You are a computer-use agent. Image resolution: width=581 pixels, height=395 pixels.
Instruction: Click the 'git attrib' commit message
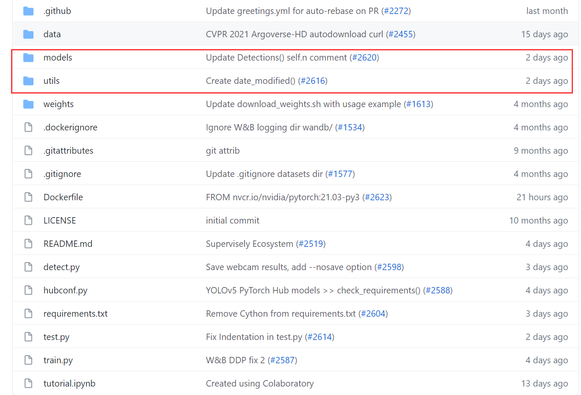tap(223, 150)
